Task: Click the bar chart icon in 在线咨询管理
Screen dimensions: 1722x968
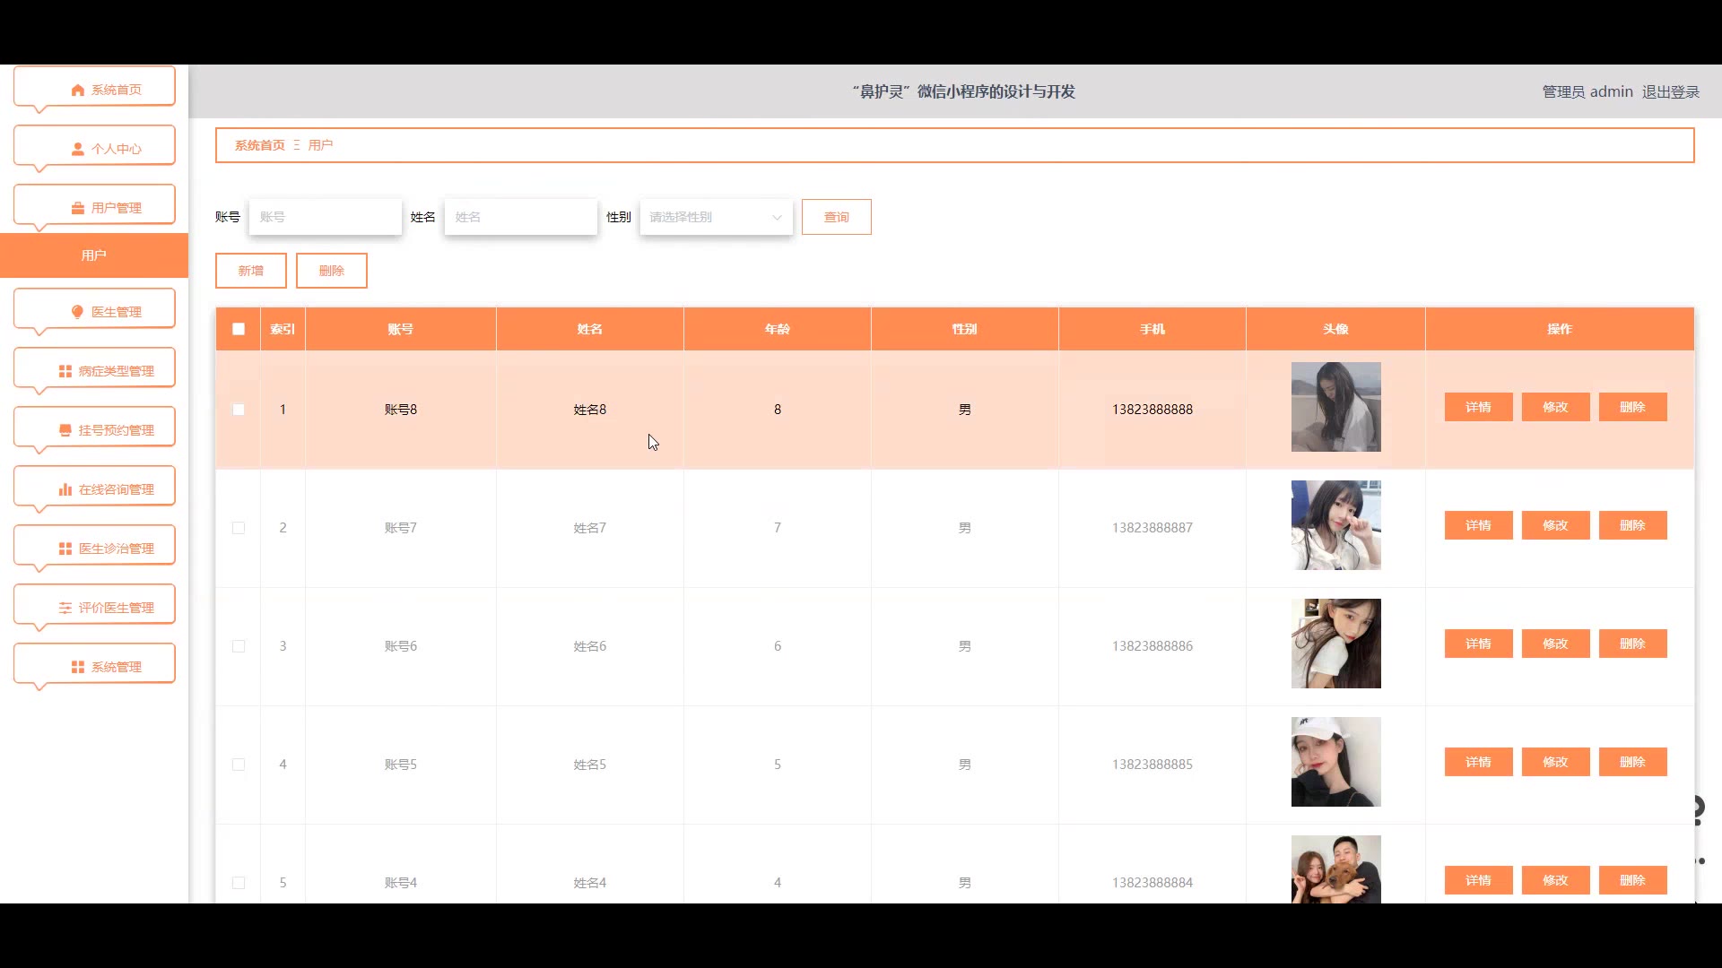Action: [65, 489]
